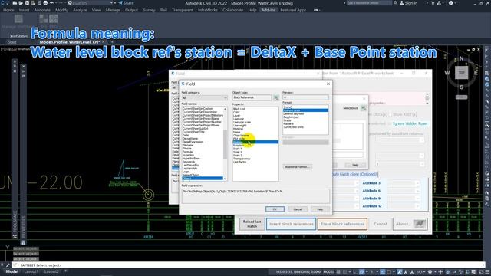Click the search keyword box
Viewport: 491px width, 276px height.
pyautogui.click(x=369, y=3)
